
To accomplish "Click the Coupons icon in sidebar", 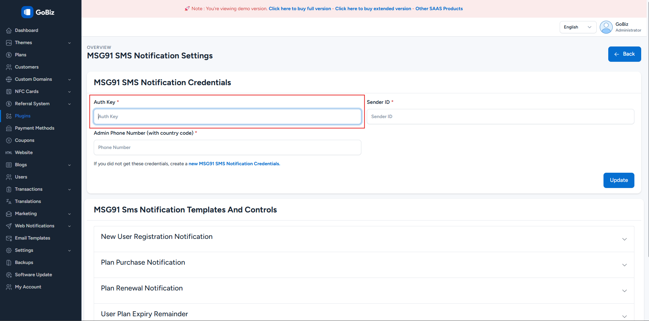I will coord(9,140).
